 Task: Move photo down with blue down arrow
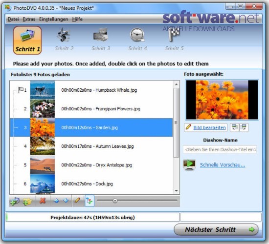[x=66, y=201]
